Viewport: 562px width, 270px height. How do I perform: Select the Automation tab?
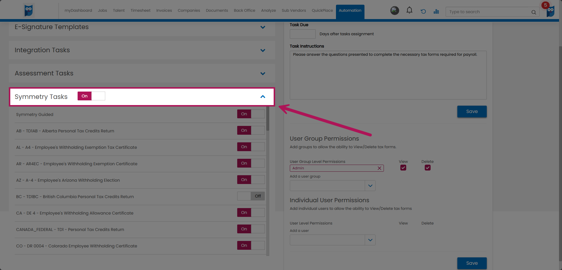350,12
